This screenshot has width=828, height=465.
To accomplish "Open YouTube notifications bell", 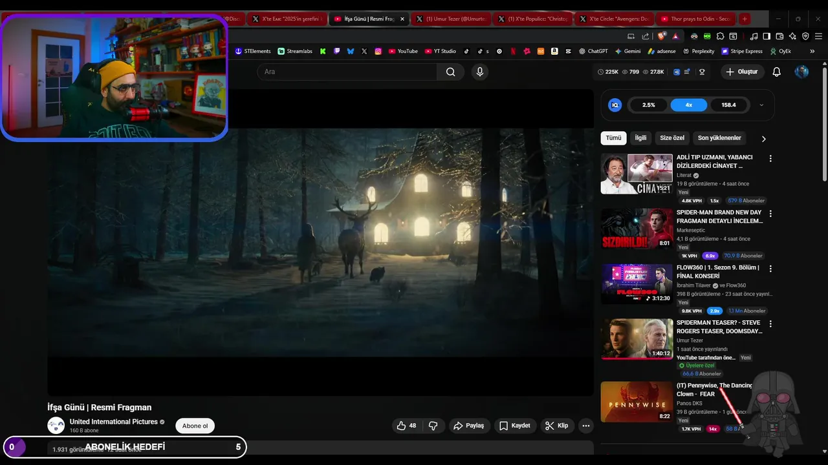I will click(x=776, y=72).
